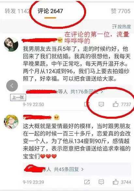Tap the crown badge beside first commenter's name
Viewport: 134px width, 191px height.
point(60,40)
